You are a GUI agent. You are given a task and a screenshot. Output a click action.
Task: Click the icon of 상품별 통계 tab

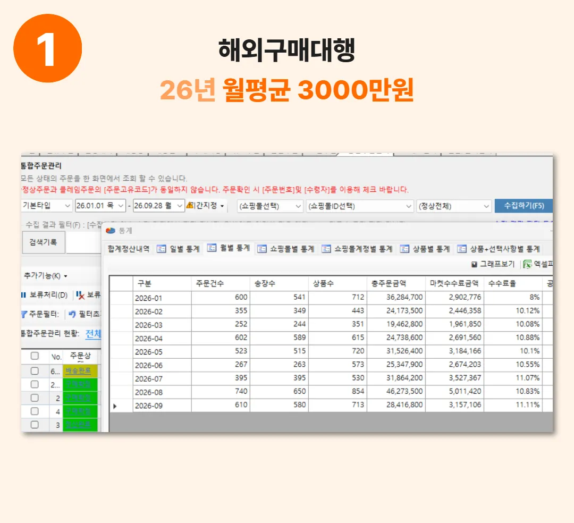[404, 249]
